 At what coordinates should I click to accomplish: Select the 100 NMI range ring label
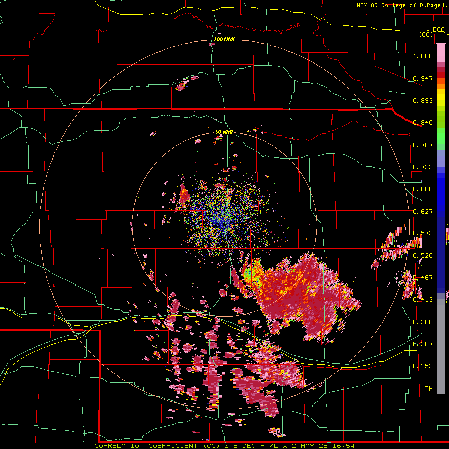tap(224, 39)
